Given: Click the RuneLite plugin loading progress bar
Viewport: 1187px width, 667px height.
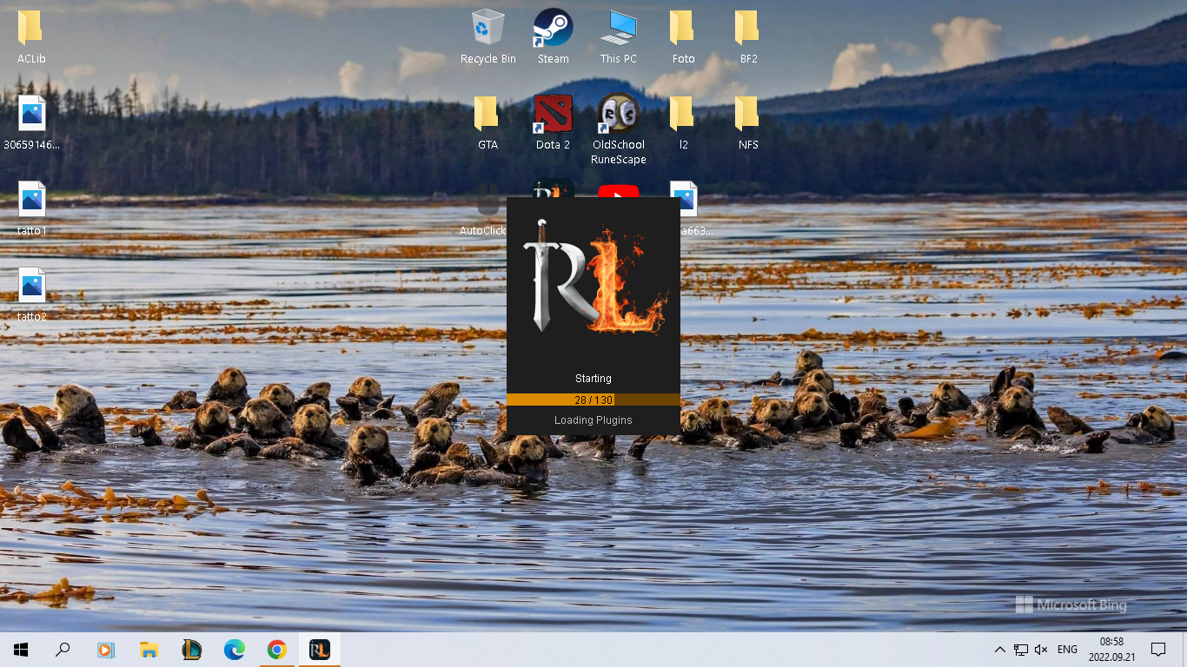Looking at the screenshot, I should pos(593,400).
